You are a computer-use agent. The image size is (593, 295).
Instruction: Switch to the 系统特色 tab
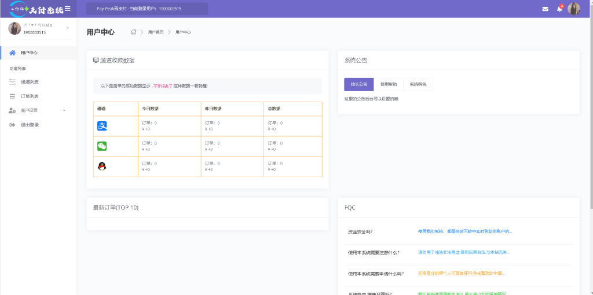coord(418,84)
